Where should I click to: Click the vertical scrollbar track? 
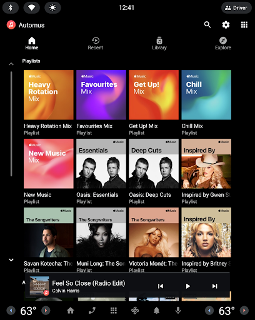[x=11, y=124]
